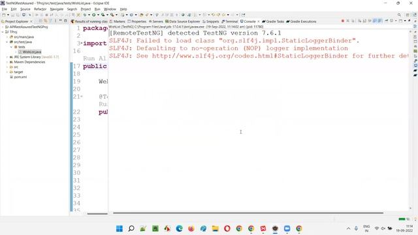Close the Console tab

point(259,22)
